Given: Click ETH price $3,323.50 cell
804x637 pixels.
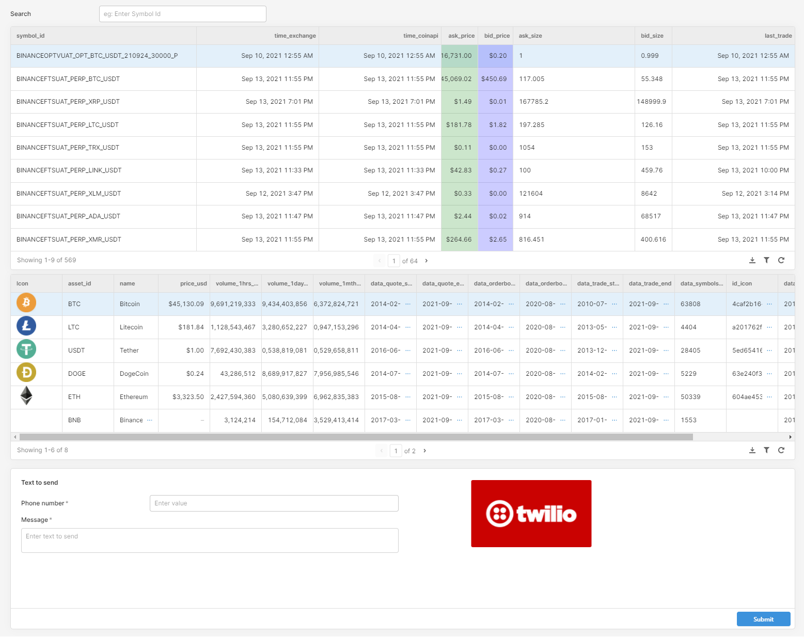Looking at the screenshot, I should [x=184, y=397].
